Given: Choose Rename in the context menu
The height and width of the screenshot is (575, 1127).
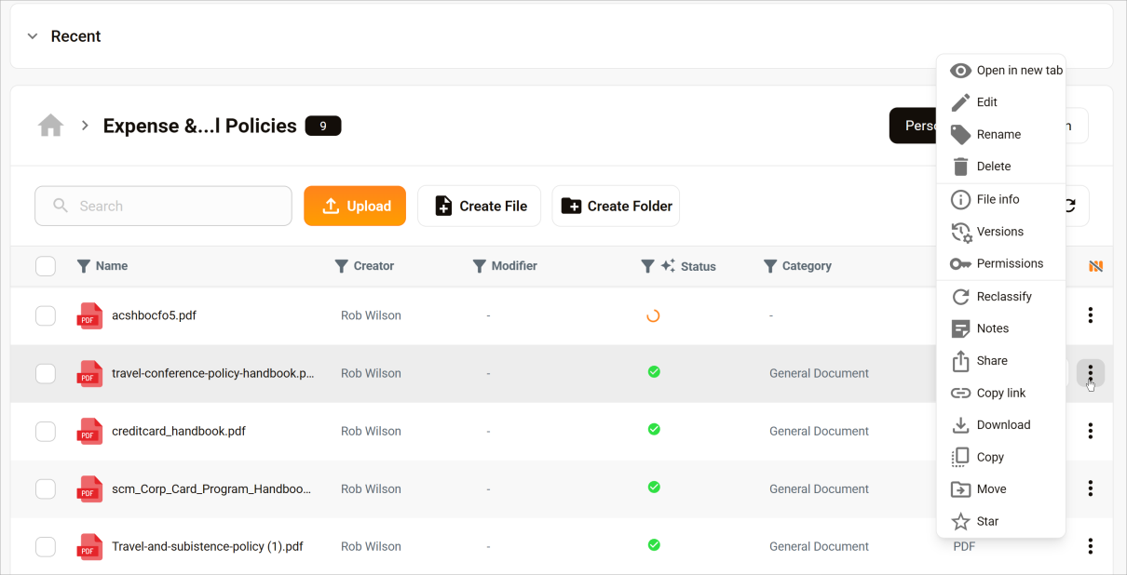Looking at the screenshot, I should click(1001, 134).
